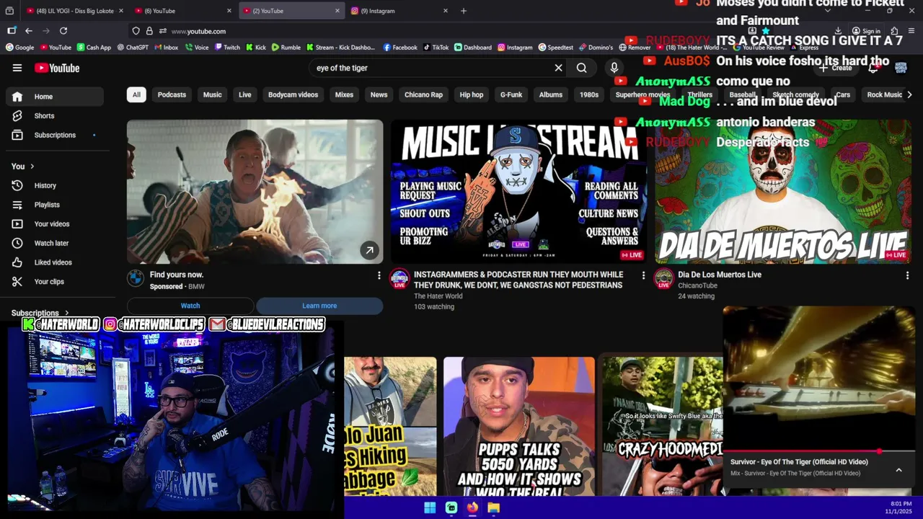Select the G-Funk filter chip
The height and width of the screenshot is (519, 923).
pyautogui.click(x=511, y=94)
